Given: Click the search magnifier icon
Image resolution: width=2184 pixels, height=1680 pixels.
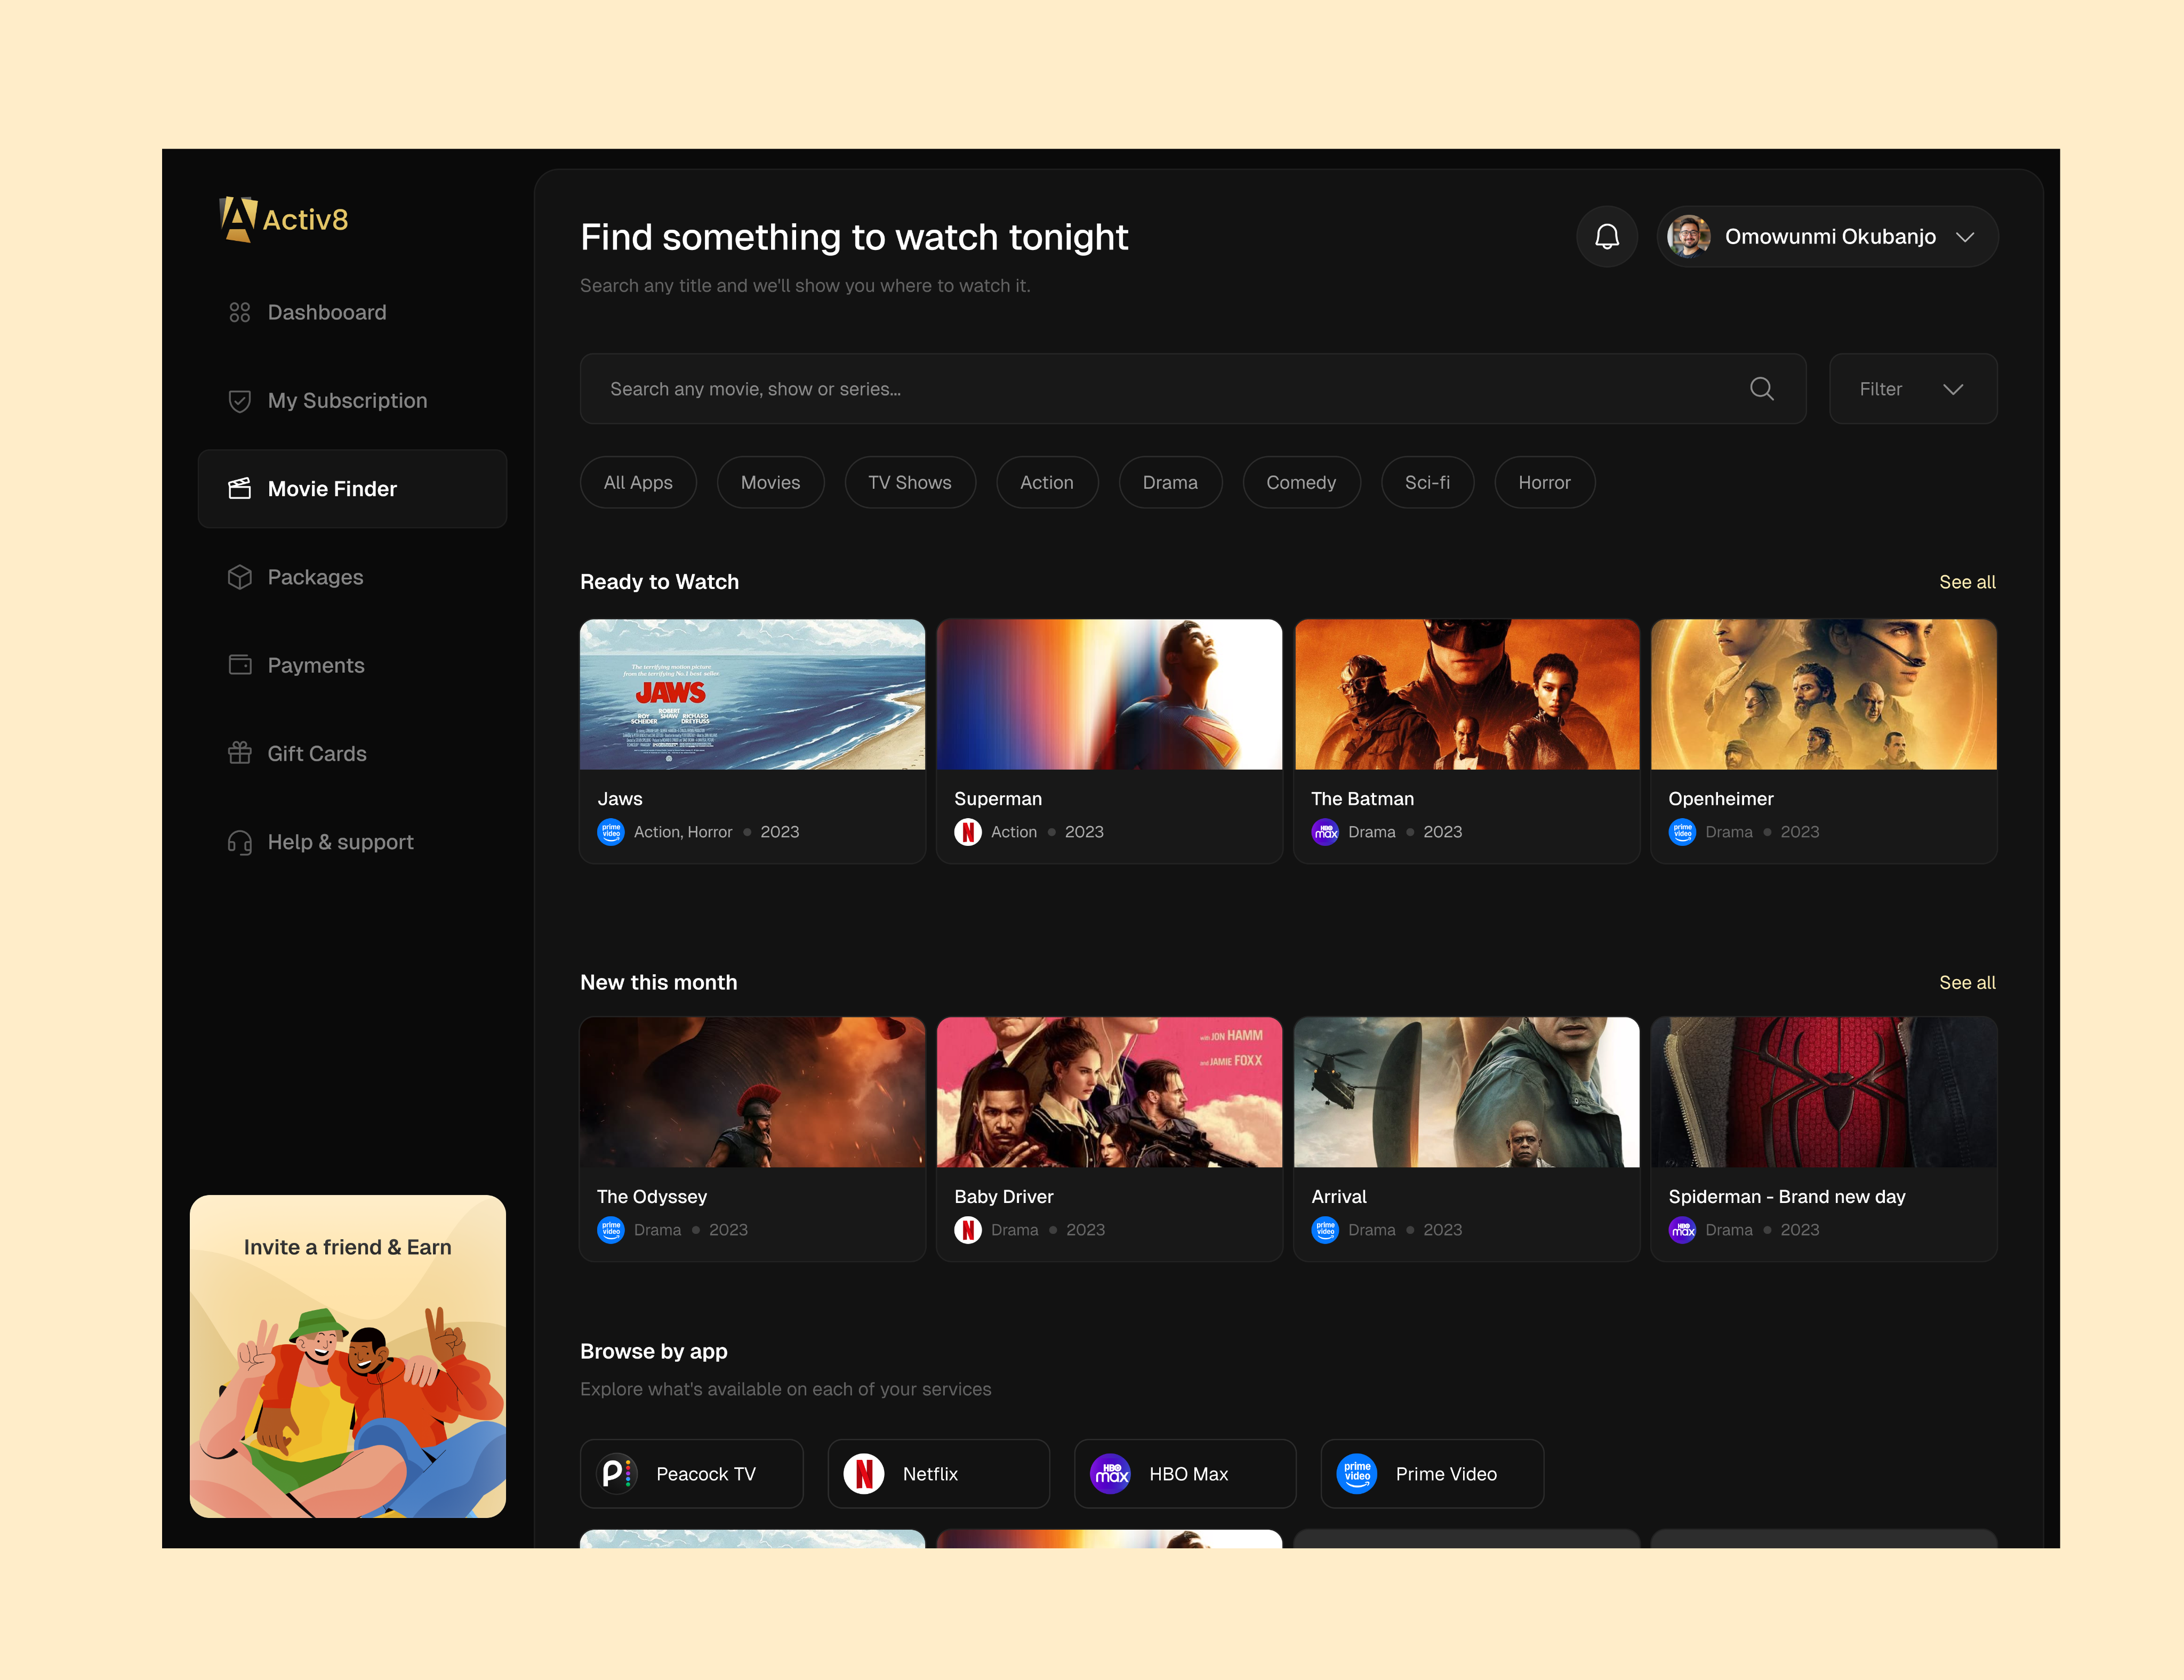Looking at the screenshot, I should pyautogui.click(x=1762, y=389).
